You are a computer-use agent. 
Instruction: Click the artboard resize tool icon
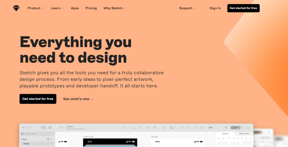(171, 128)
